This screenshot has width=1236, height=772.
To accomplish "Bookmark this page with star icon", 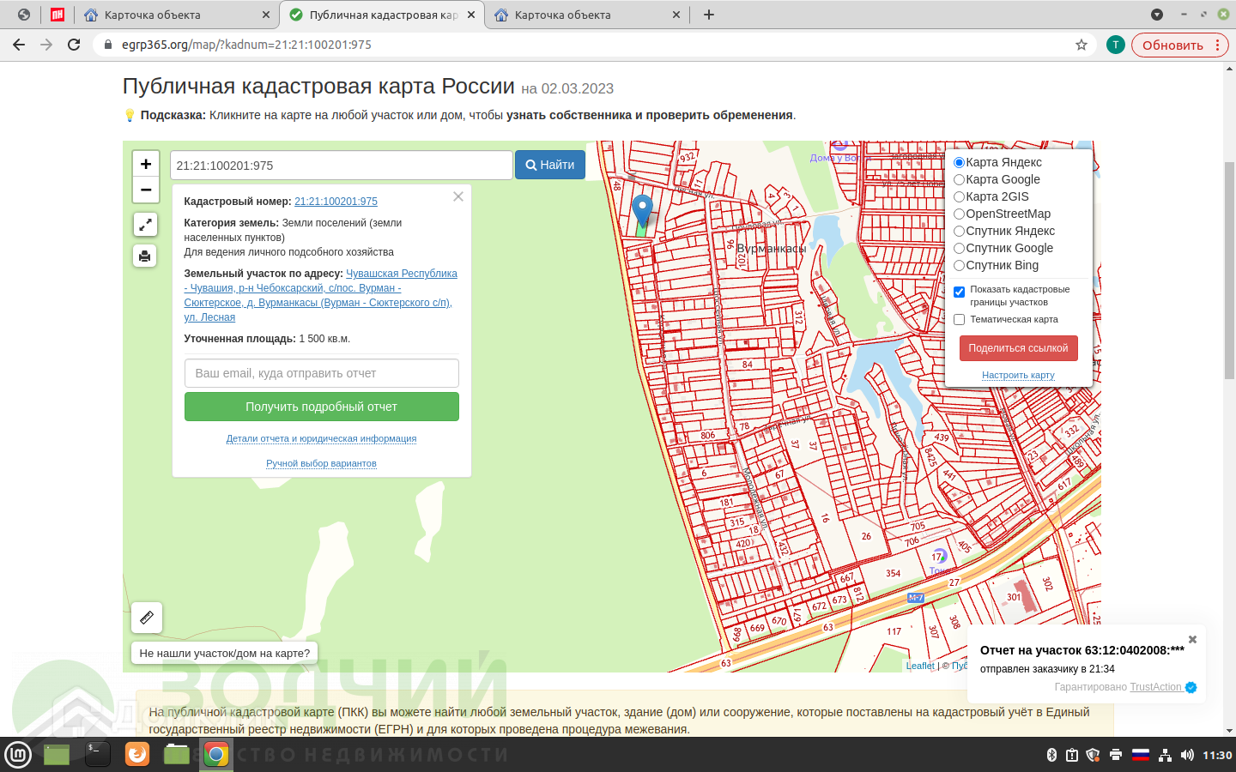I will [x=1081, y=45].
